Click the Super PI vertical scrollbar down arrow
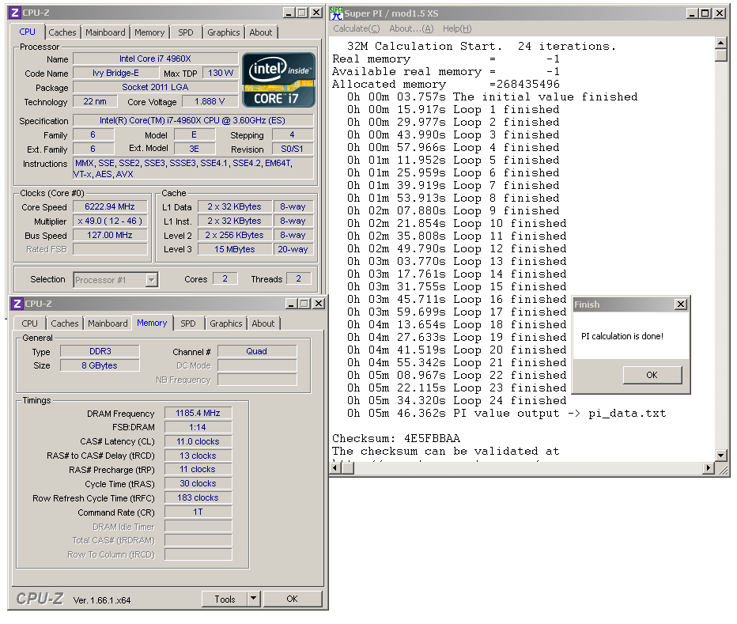 point(721,456)
